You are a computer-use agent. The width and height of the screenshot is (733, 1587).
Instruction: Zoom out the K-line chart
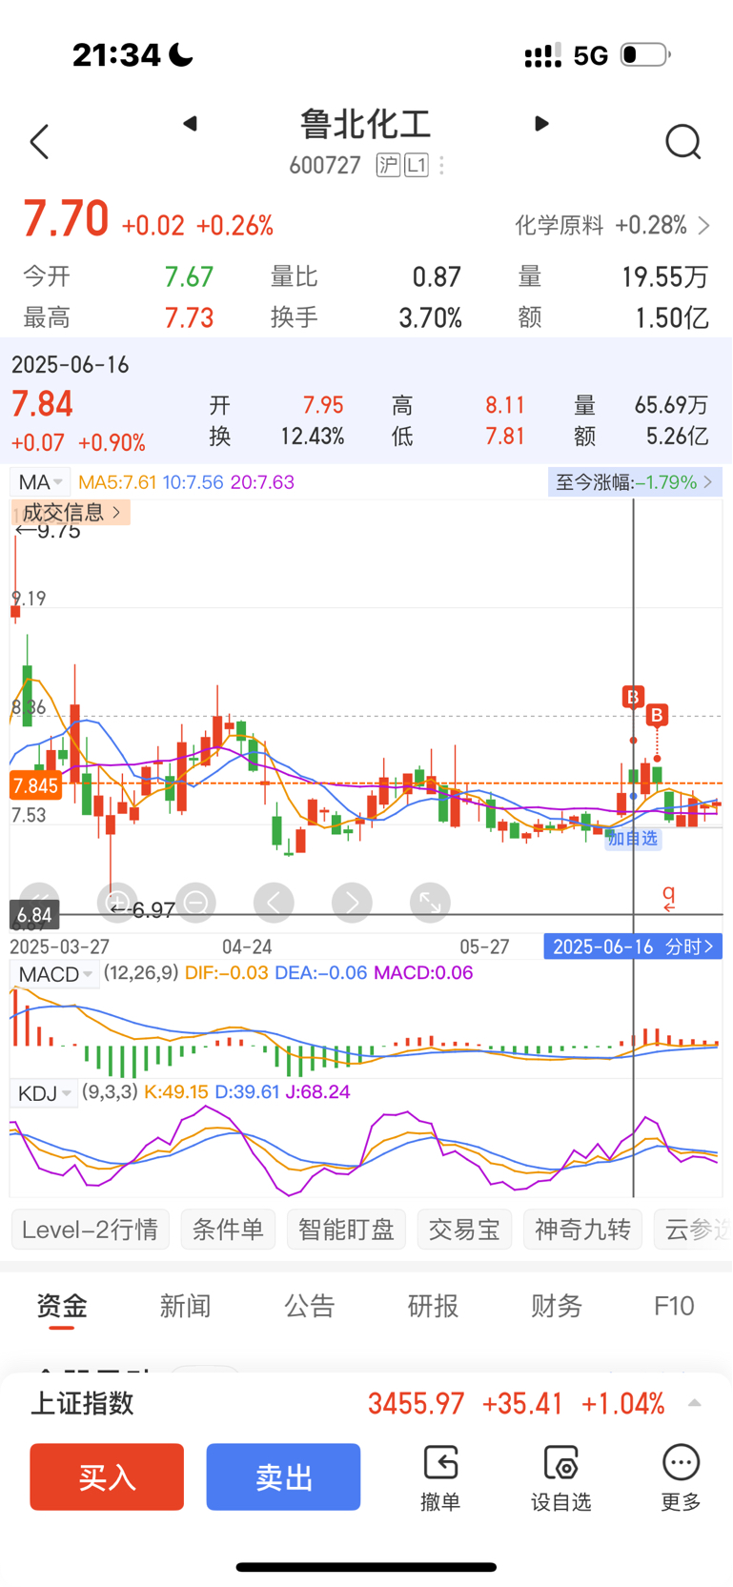coord(195,902)
